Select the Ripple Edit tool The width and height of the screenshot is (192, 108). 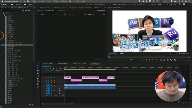tap(38, 71)
